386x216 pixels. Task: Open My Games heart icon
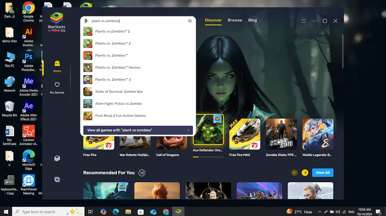(57, 85)
